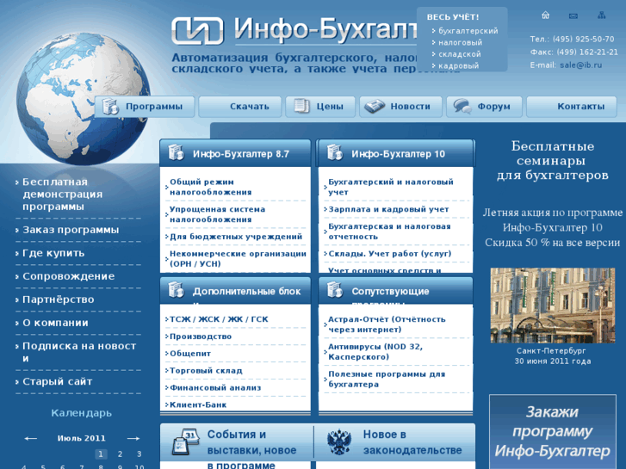Click the home icon in the header
626x469 pixels.
(545, 15)
